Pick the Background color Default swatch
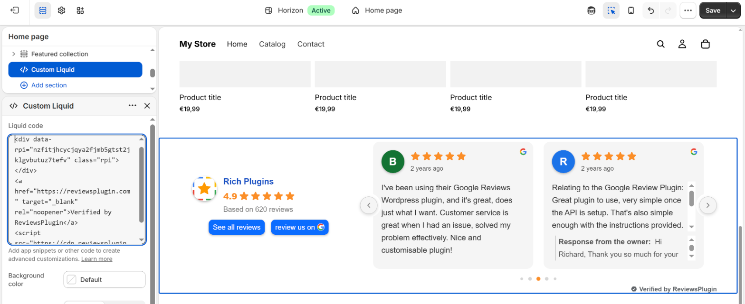This screenshot has width=745, height=304. [x=105, y=280]
